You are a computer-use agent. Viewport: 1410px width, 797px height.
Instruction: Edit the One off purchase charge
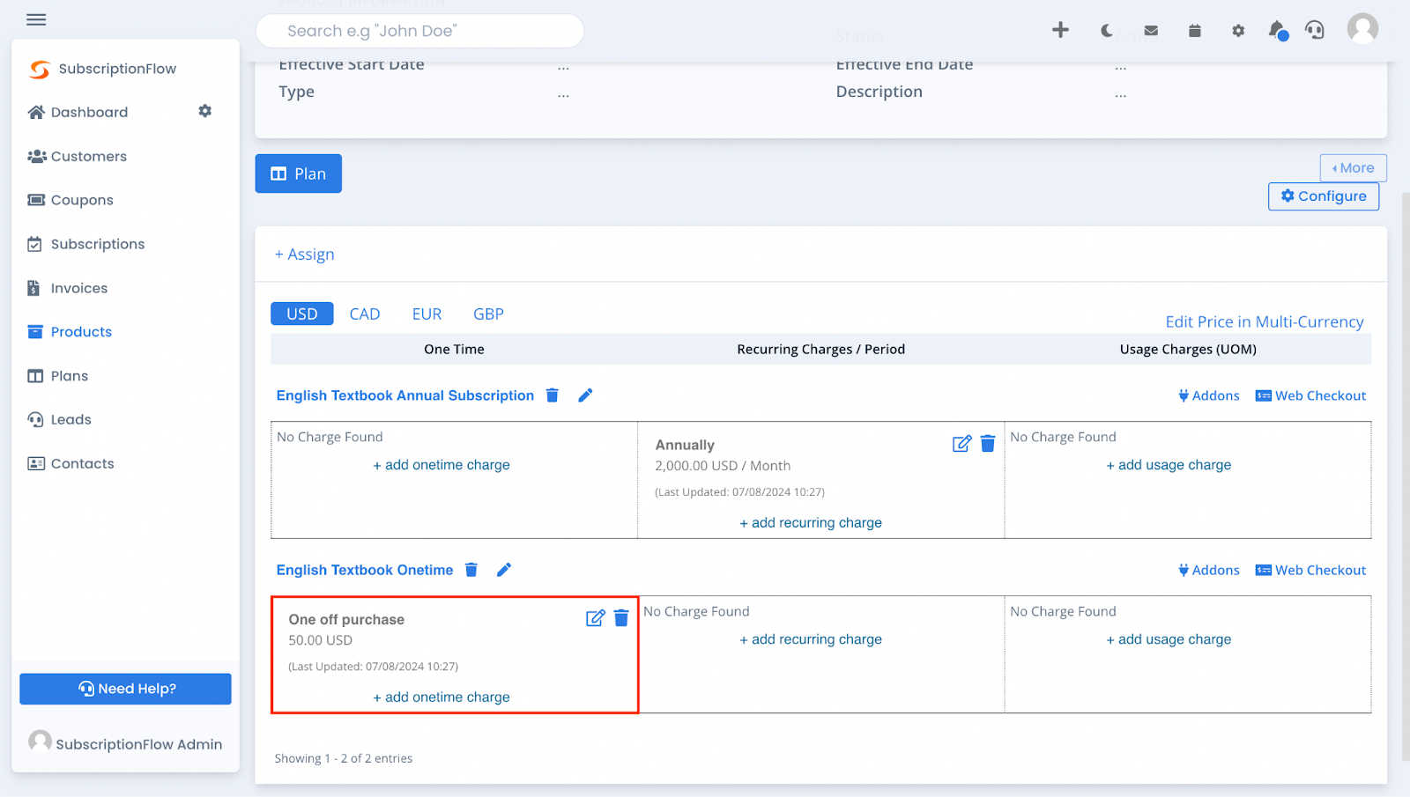point(596,618)
